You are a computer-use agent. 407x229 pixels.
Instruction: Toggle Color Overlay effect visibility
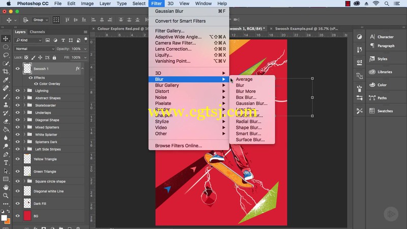click(36, 83)
